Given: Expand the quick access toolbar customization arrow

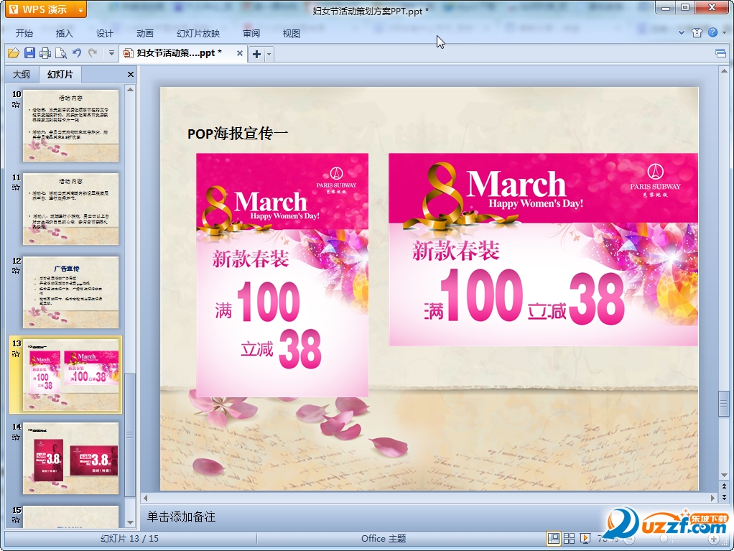Looking at the screenshot, I should [x=111, y=53].
